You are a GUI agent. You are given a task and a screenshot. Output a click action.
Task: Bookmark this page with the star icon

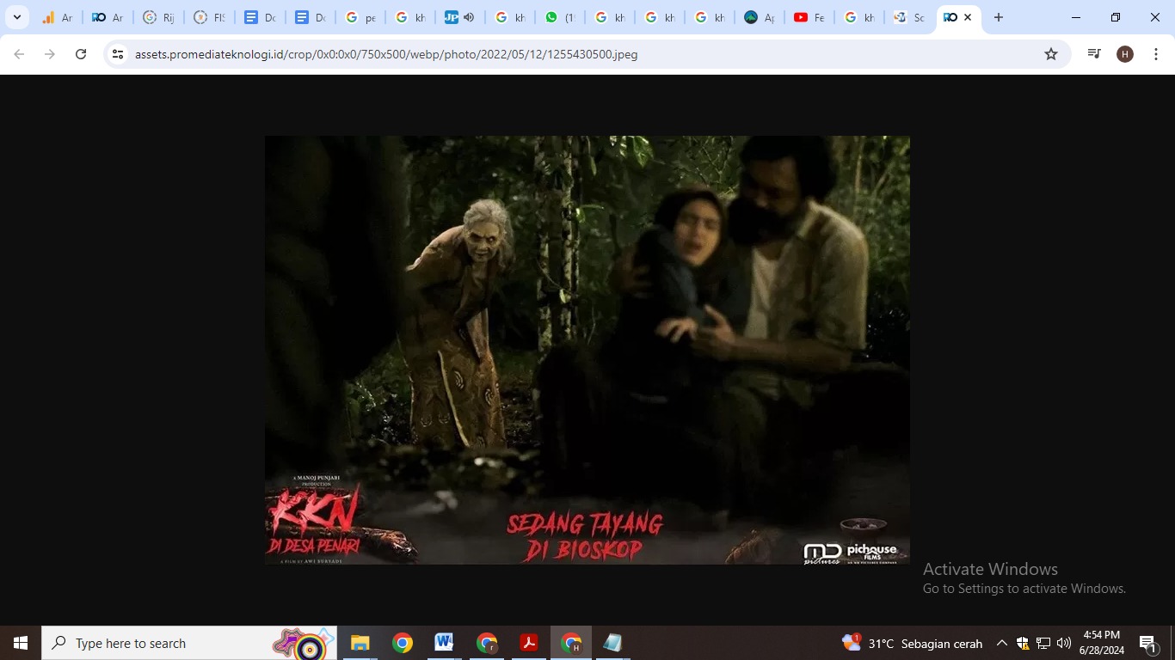[x=1050, y=53]
